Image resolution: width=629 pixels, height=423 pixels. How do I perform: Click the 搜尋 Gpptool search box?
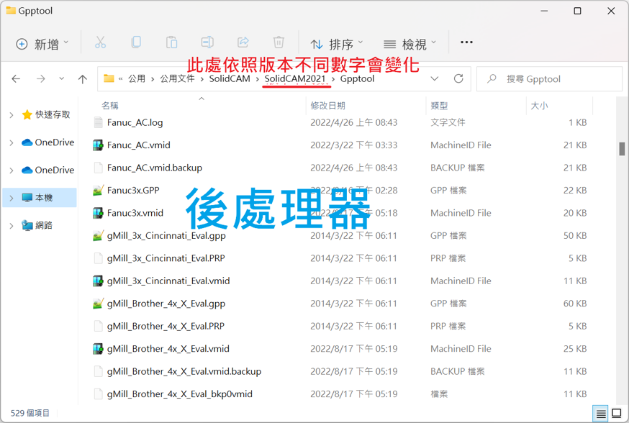(549, 78)
